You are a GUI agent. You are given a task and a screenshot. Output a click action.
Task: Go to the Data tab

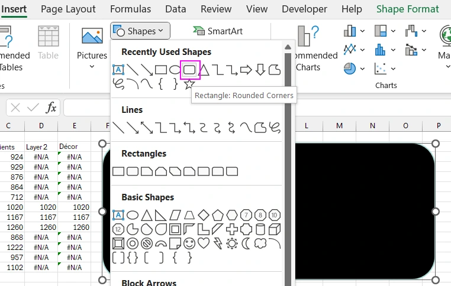175,9
